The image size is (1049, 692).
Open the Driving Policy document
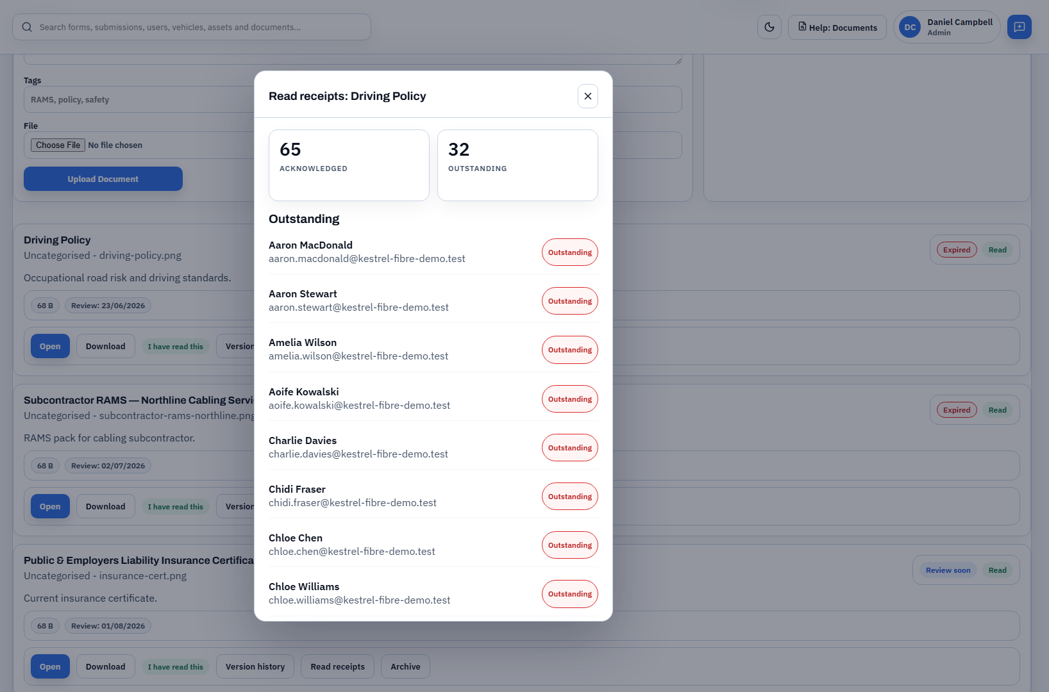pos(50,346)
